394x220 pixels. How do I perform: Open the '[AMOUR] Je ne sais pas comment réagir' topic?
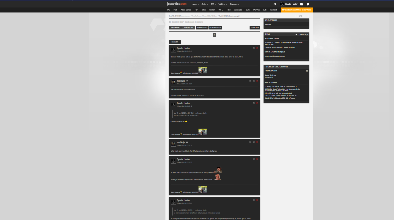(278, 93)
